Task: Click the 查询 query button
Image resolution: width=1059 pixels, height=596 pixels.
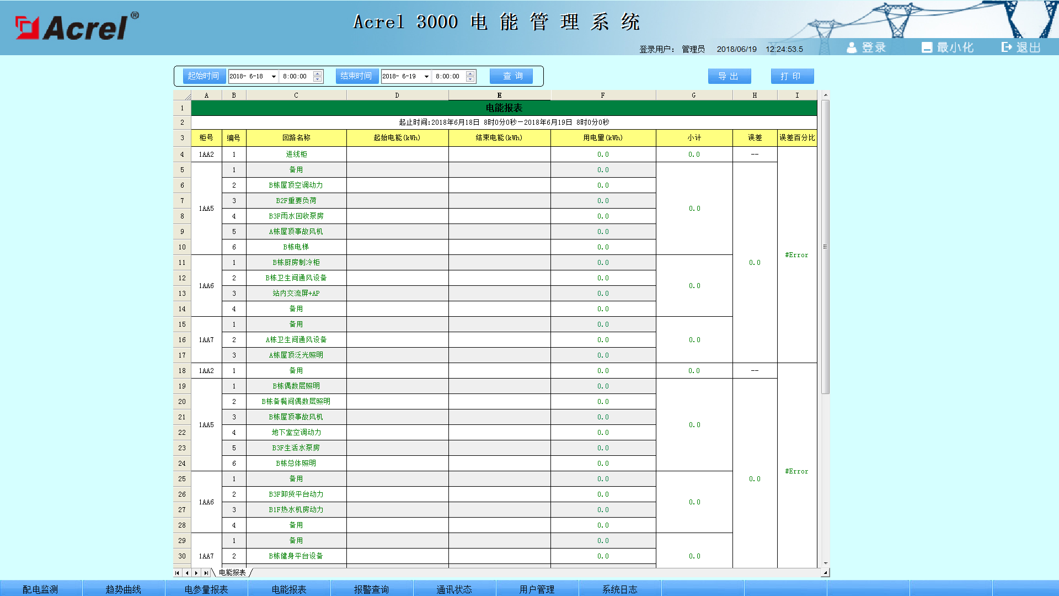Action: tap(511, 76)
